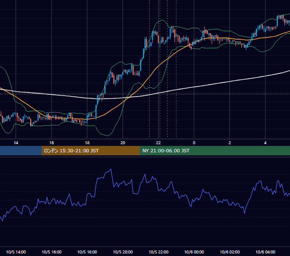Click the 10/5 22:00 date label

pos(159,252)
